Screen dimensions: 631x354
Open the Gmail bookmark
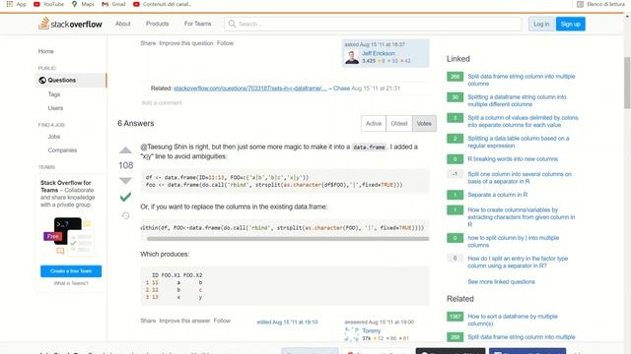113,4
